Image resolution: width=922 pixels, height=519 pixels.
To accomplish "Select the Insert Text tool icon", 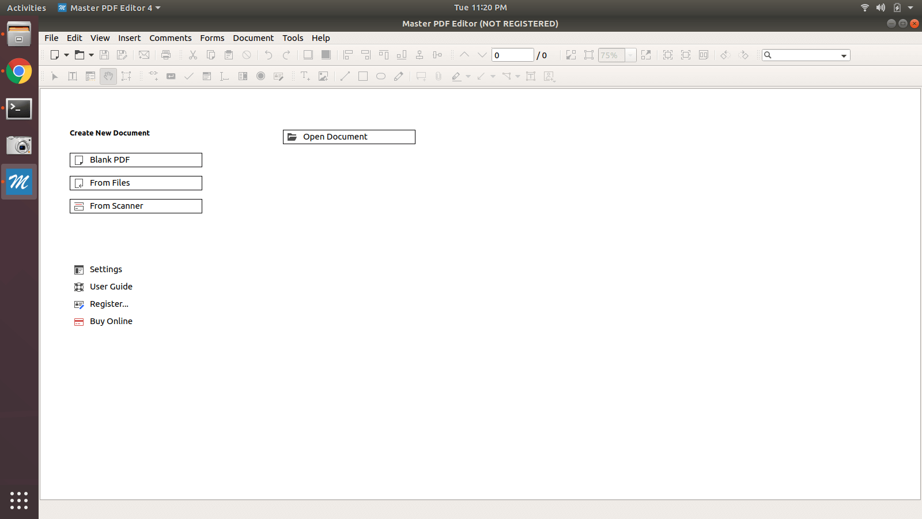I will pyautogui.click(x=305, y=76).
